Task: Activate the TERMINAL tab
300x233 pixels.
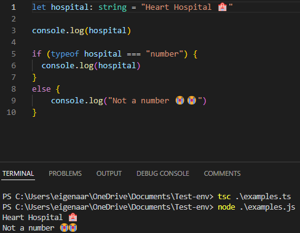Action: click(18, 173)
